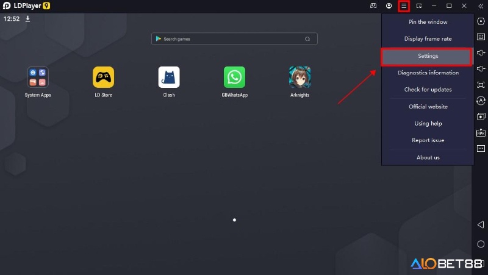Maximize the LDPlayer window
This screenshot has width=488, height=275.
[x=449, y=6]
